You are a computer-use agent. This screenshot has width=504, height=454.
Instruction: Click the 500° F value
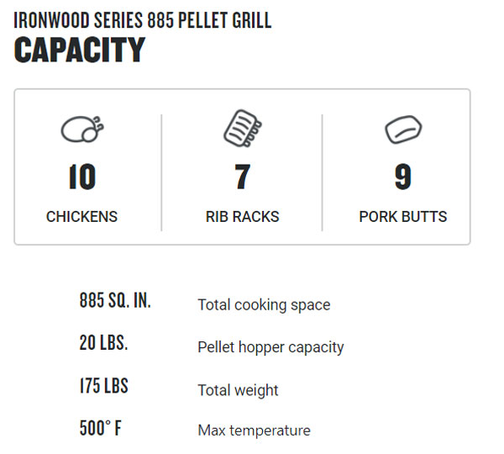click(x=100, y=428)
